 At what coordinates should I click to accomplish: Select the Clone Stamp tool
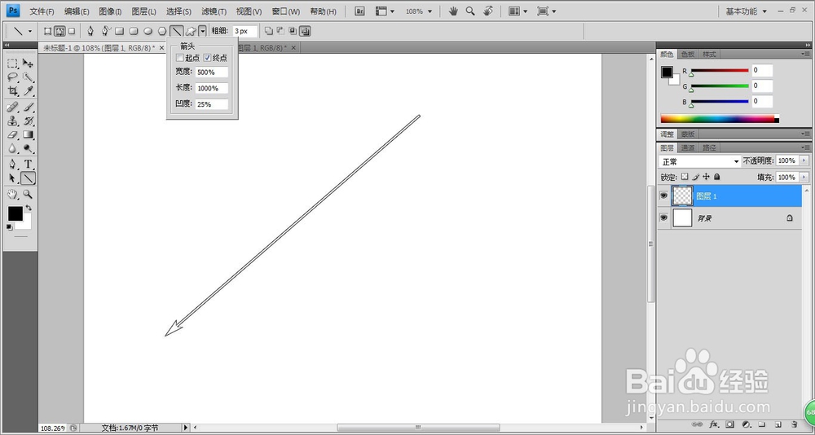point(13,121)
